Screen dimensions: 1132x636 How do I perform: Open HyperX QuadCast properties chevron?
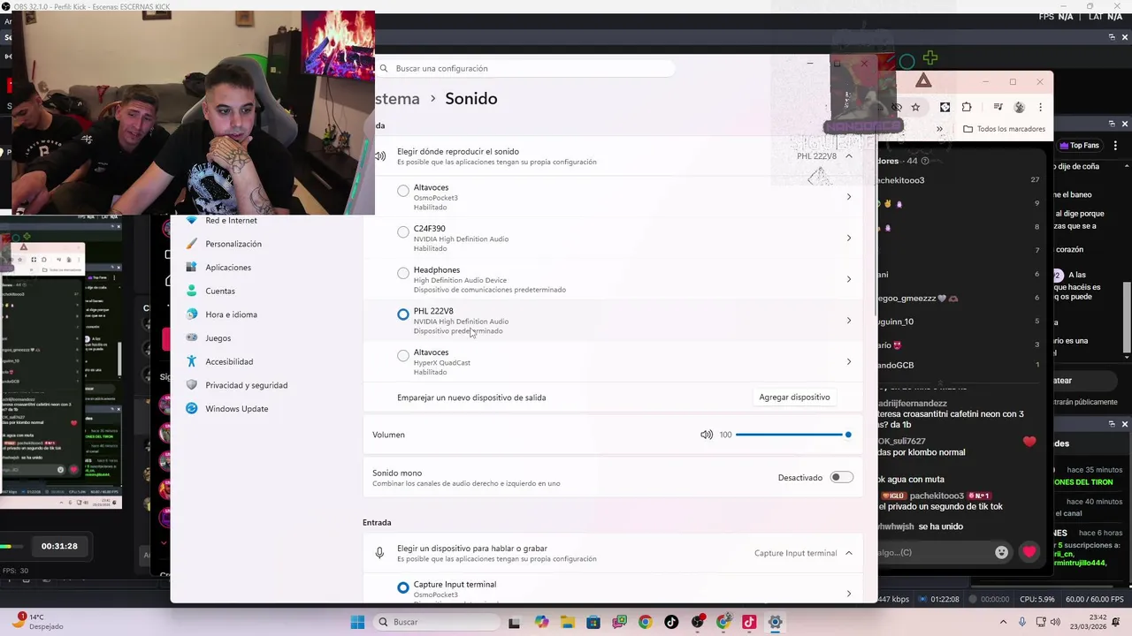click(x=848, y=361)
